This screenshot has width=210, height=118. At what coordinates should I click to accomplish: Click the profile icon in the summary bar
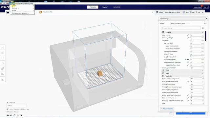[x=157, y=12]
